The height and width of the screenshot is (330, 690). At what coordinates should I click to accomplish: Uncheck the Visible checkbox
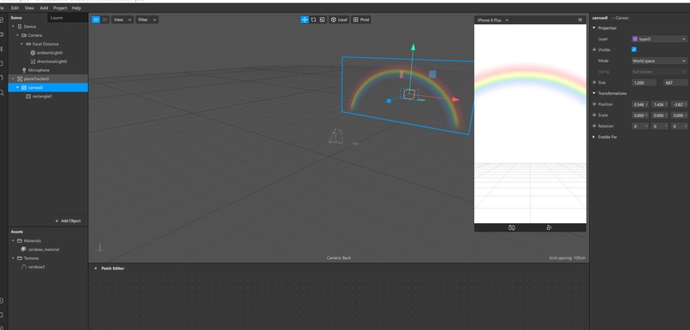(634, 50)
